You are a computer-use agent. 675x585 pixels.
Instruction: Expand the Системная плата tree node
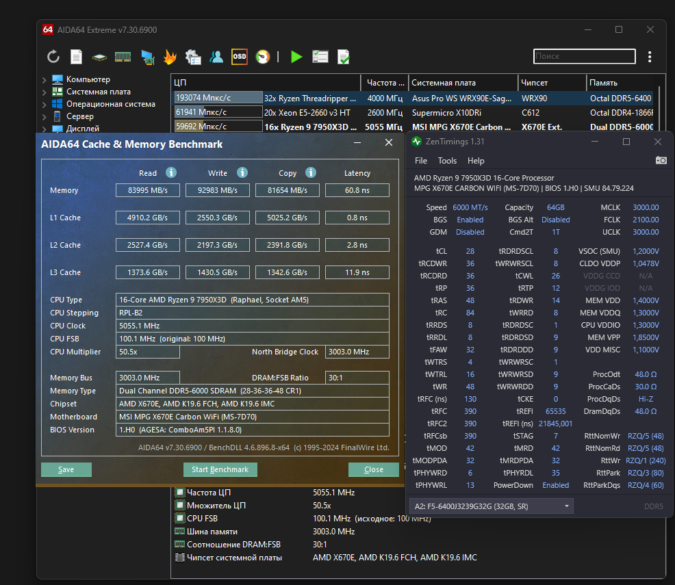44,92
